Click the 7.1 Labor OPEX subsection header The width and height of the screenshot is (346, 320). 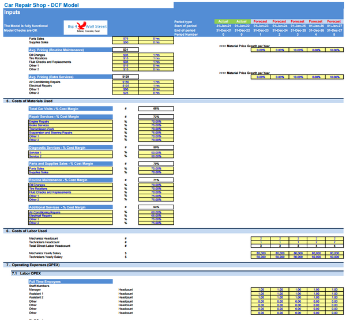[x=28, y=272]
